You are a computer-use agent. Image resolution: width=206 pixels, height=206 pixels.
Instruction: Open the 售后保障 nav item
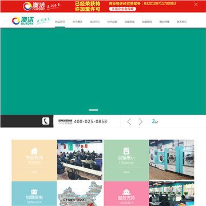(164, 22)
